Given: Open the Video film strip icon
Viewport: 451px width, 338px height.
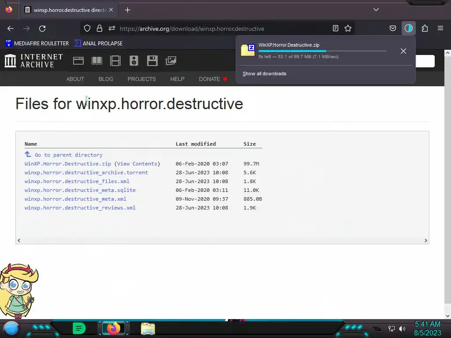Looking at the screenshot, I should (x=115, y=61).
